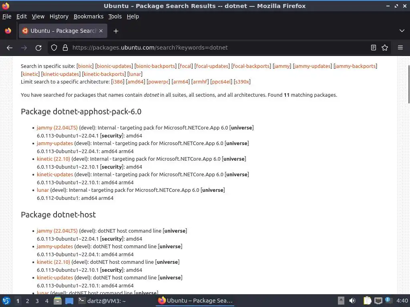This screenshot has width=410, height=307.
Task: Open the Help menu
Action: click(x=133, y=16)
